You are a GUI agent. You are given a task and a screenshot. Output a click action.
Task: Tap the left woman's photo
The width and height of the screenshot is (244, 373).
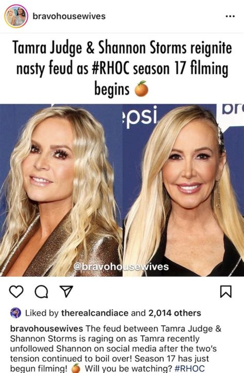pyautogui.click(x=61, y=190)
